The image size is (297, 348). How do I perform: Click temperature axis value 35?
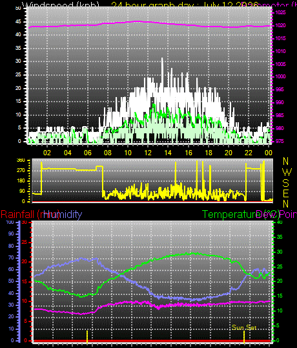(280, 237)
